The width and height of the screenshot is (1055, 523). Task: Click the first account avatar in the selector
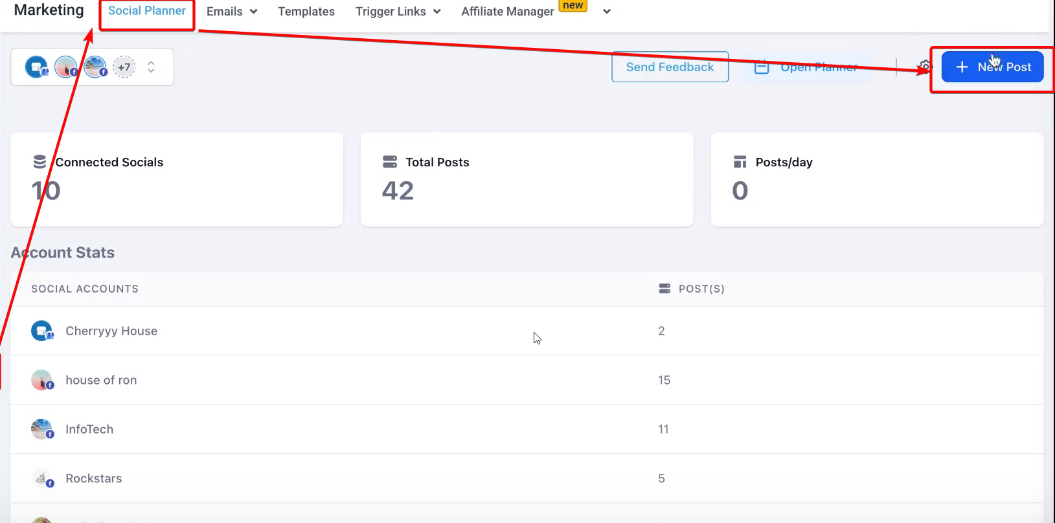point(37,67)
